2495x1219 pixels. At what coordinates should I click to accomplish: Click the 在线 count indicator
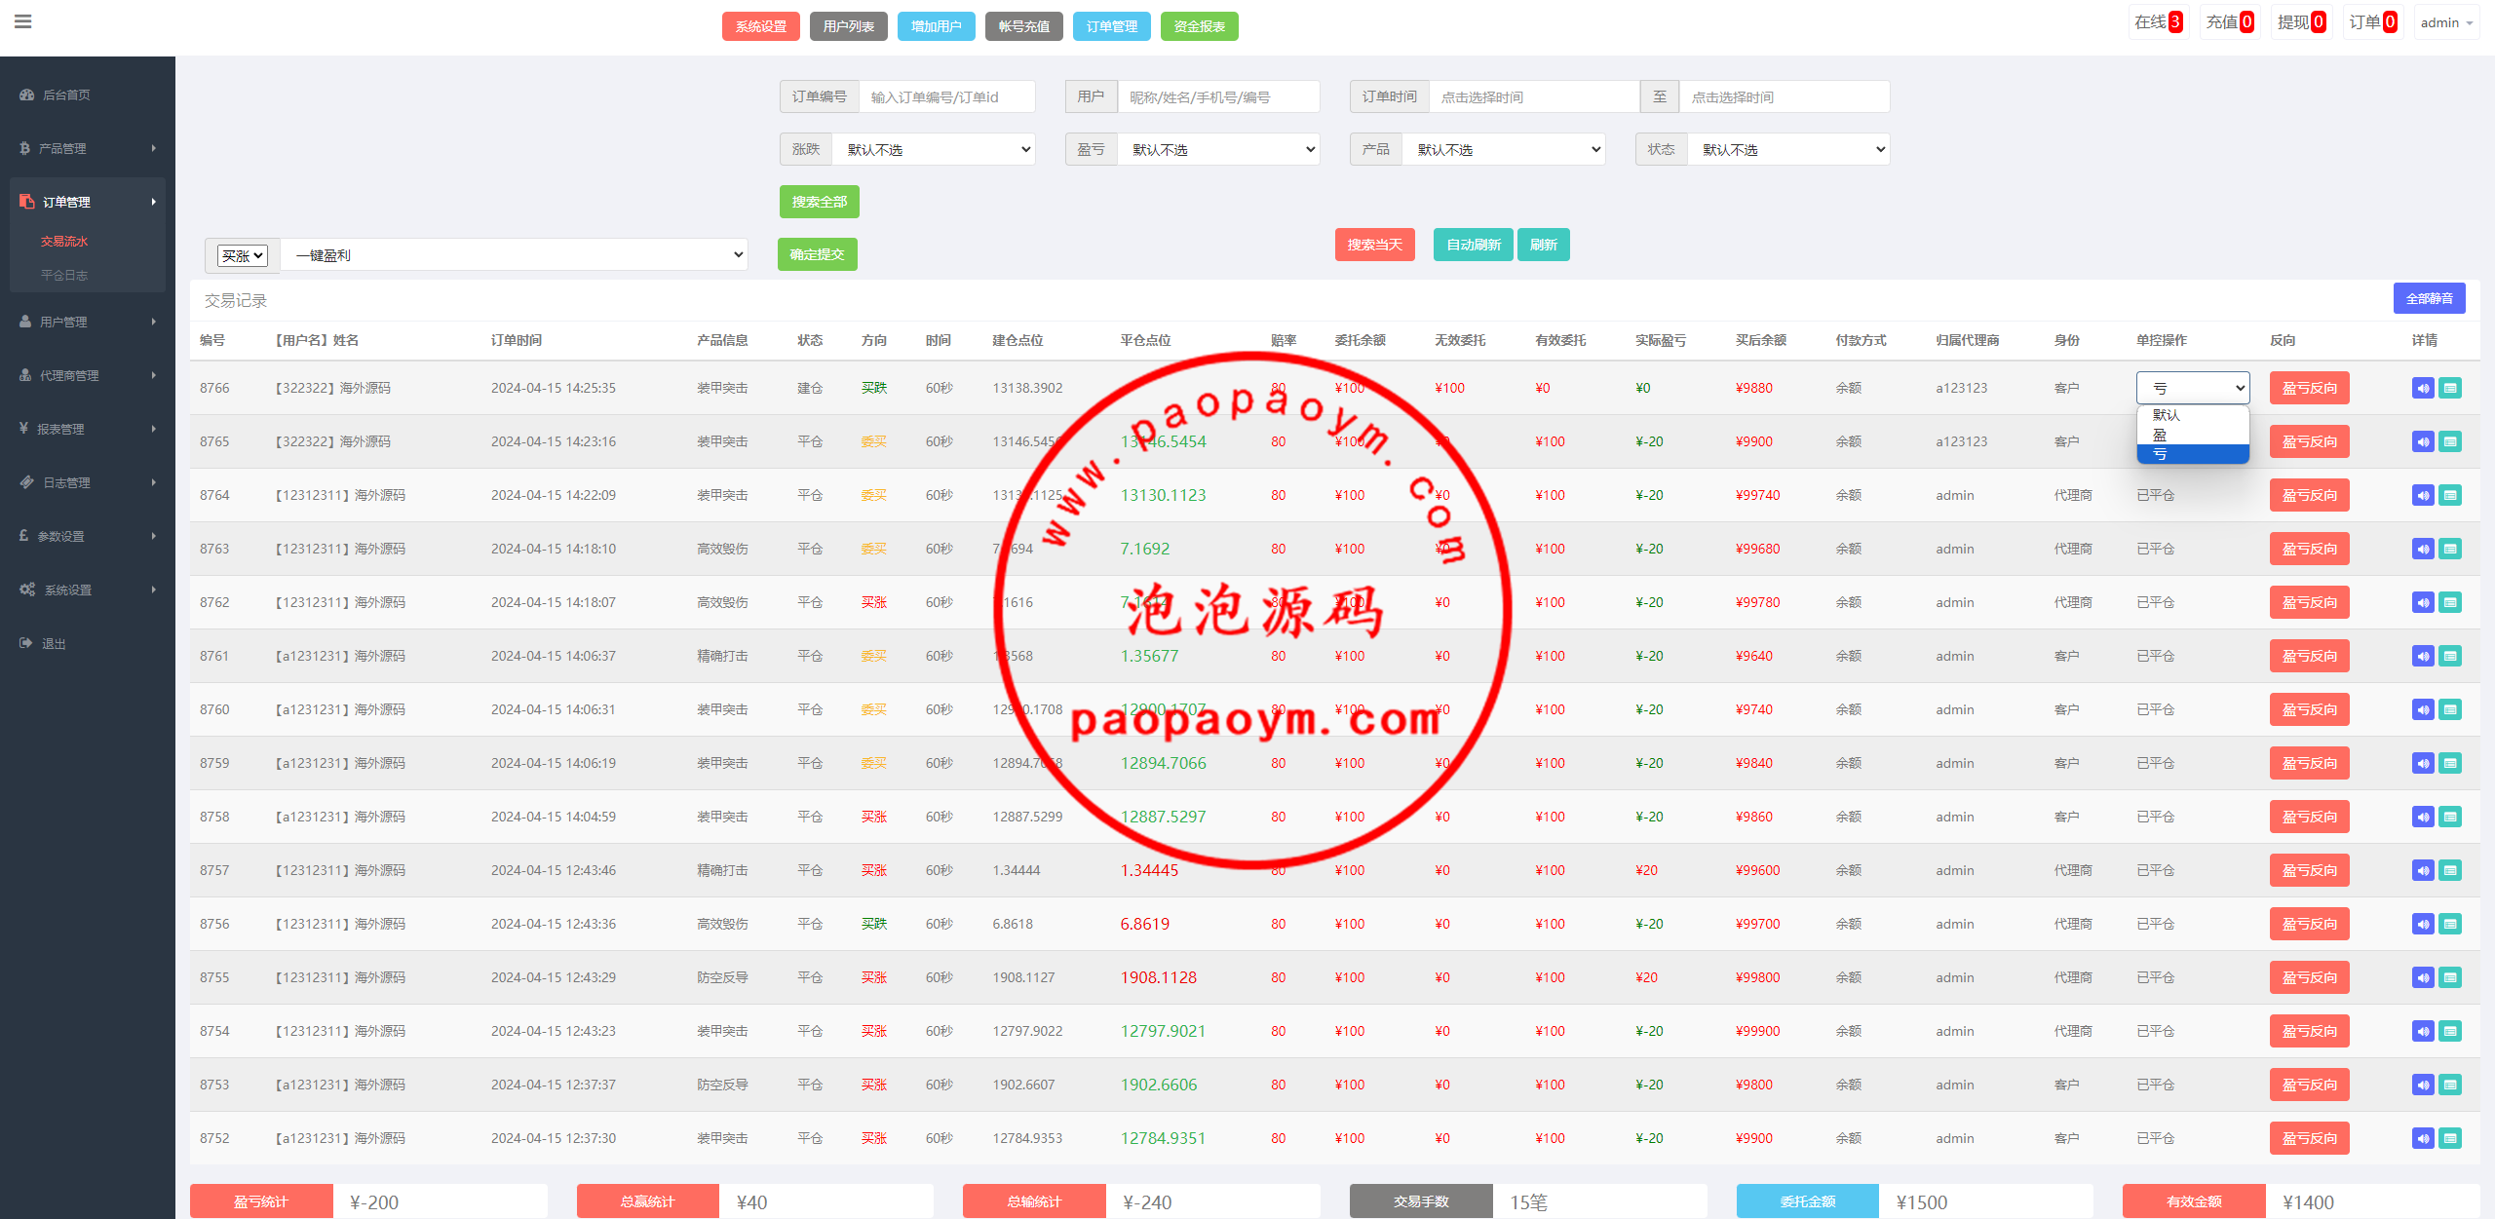click(2159, 22)
